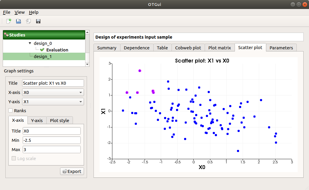Image resolution: width=309 pixels, height=190 pixels.
Task: Click the import Python script toolbar icon
Action: point(28,21)
